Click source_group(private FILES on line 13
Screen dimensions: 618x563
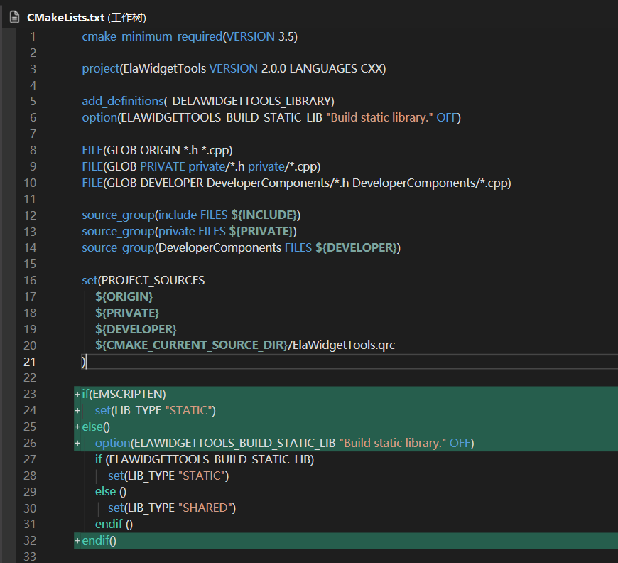pyautogui.click(x=155, y=231)
